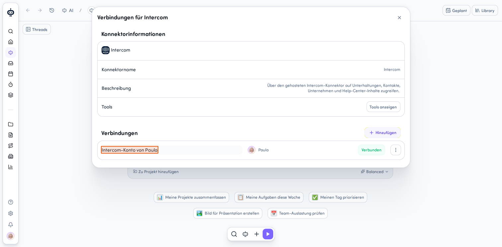Click the plus icon in the bottom toolbar
The image size is (502, 247).
coord(257,234)
